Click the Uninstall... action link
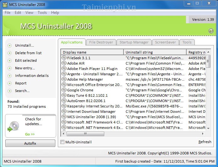The width and height of the screenshot is (218, 167). [x=25, y=45]
